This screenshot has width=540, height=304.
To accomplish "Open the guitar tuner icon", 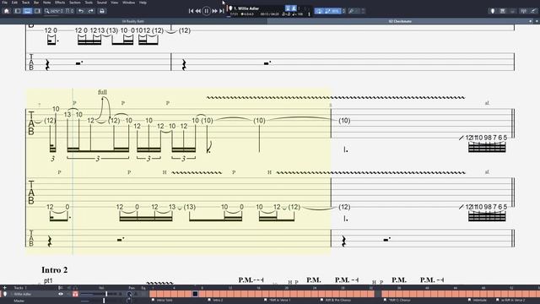I will (523, 11).
